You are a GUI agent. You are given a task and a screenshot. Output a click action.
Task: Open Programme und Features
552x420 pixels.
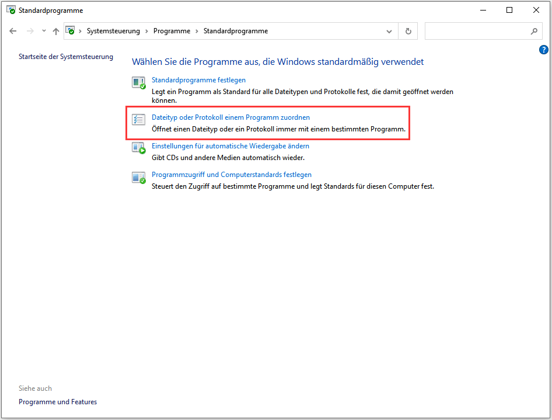(x=57, y=401)
